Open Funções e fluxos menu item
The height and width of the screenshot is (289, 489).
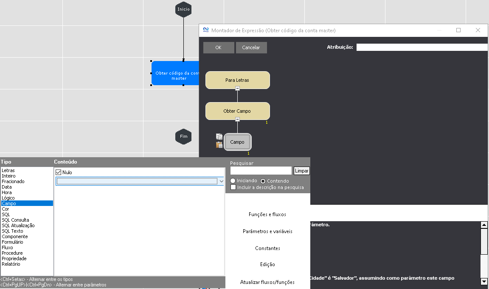click(267, 214)
